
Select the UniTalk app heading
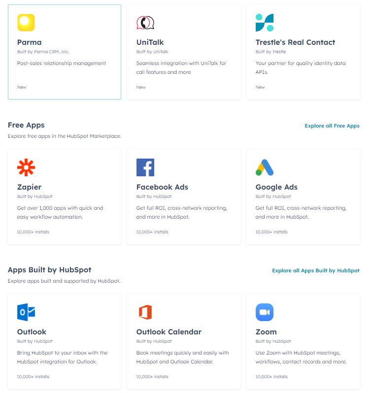(150, 42)
